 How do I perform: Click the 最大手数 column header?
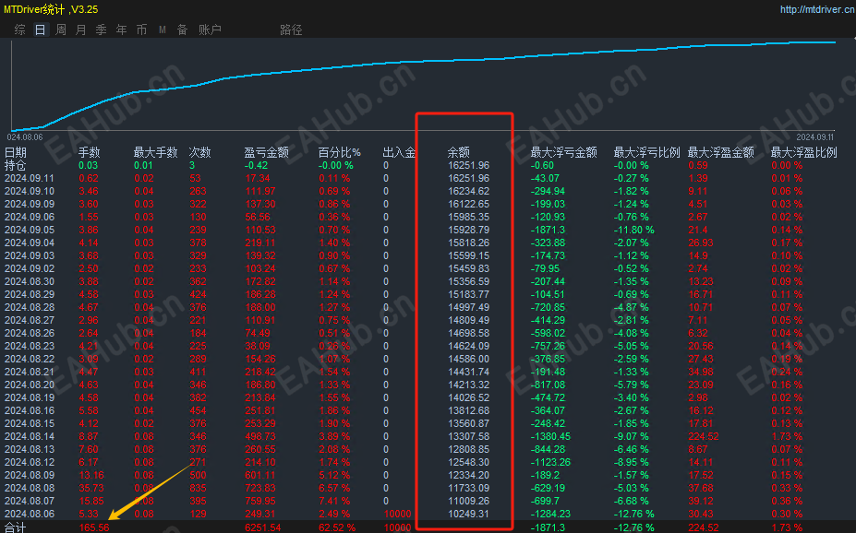point(155,152)
